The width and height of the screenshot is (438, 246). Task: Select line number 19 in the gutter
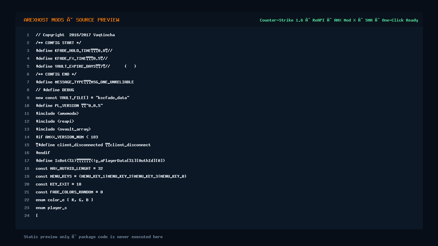[27, 176]
